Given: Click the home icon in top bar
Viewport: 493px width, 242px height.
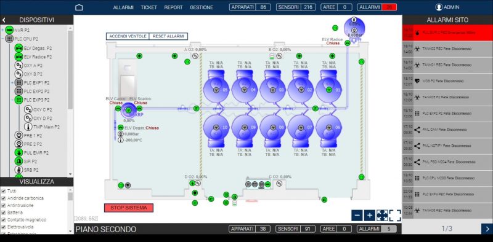Looking at the screenshot, I should pos(79,7).
